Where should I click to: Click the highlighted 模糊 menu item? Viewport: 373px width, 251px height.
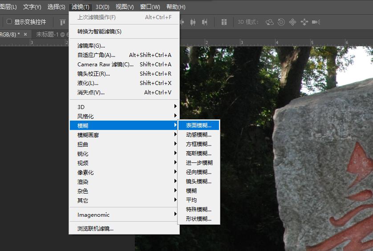coord(124,125)
